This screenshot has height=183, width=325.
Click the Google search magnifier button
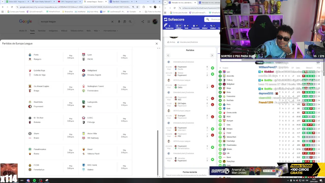[130, 22]
